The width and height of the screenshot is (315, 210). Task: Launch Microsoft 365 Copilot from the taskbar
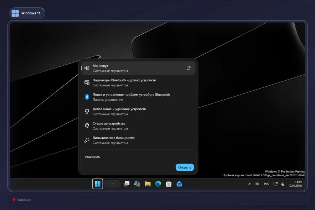coord(137,184)
